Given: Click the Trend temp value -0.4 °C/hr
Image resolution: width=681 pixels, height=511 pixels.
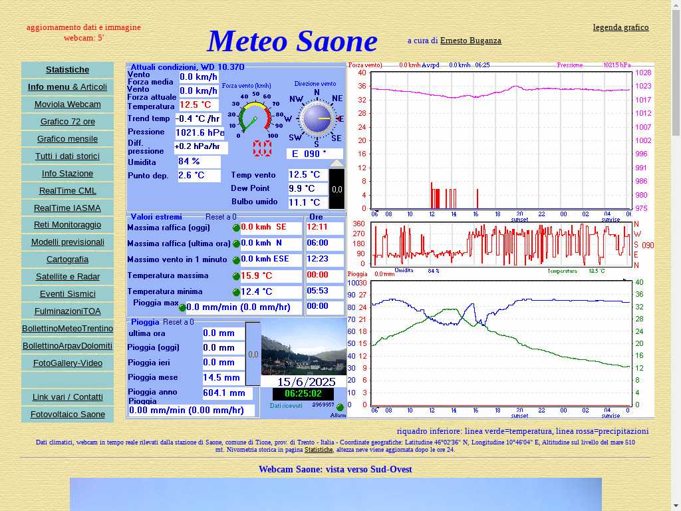Looking at the screenshot, I should point(198,118).
